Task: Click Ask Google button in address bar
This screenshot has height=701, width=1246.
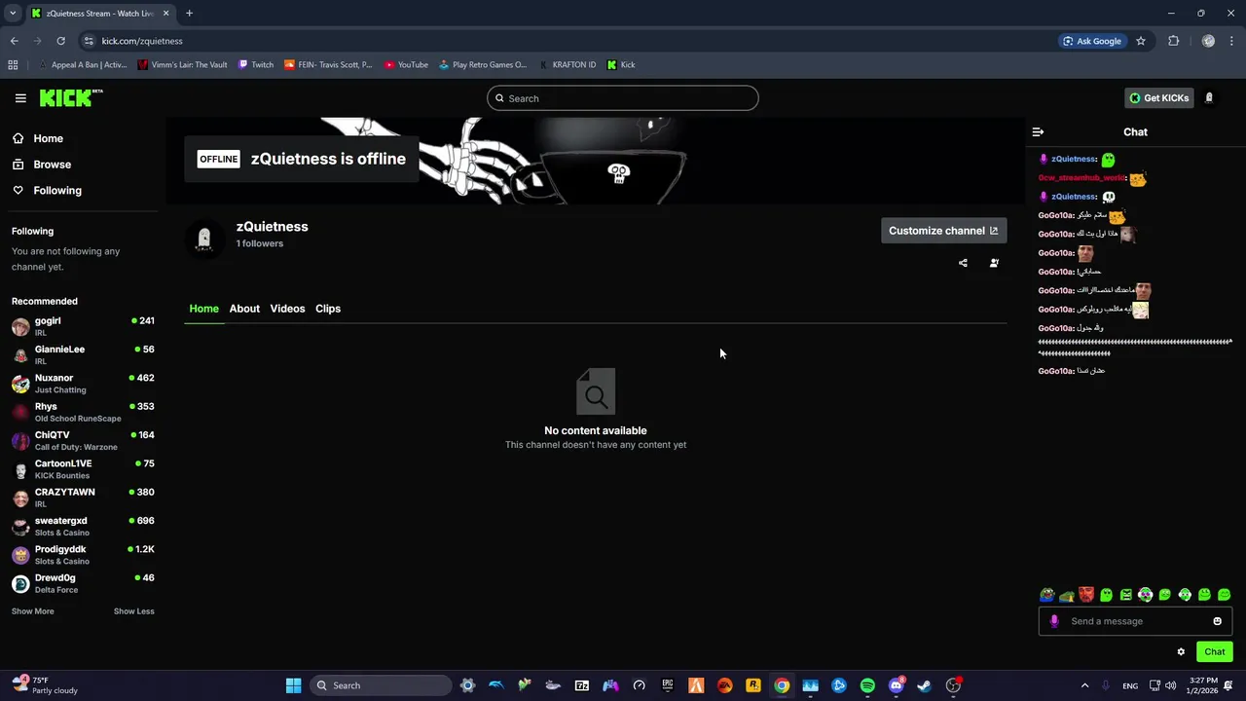Action: (x=1092, y=41)
